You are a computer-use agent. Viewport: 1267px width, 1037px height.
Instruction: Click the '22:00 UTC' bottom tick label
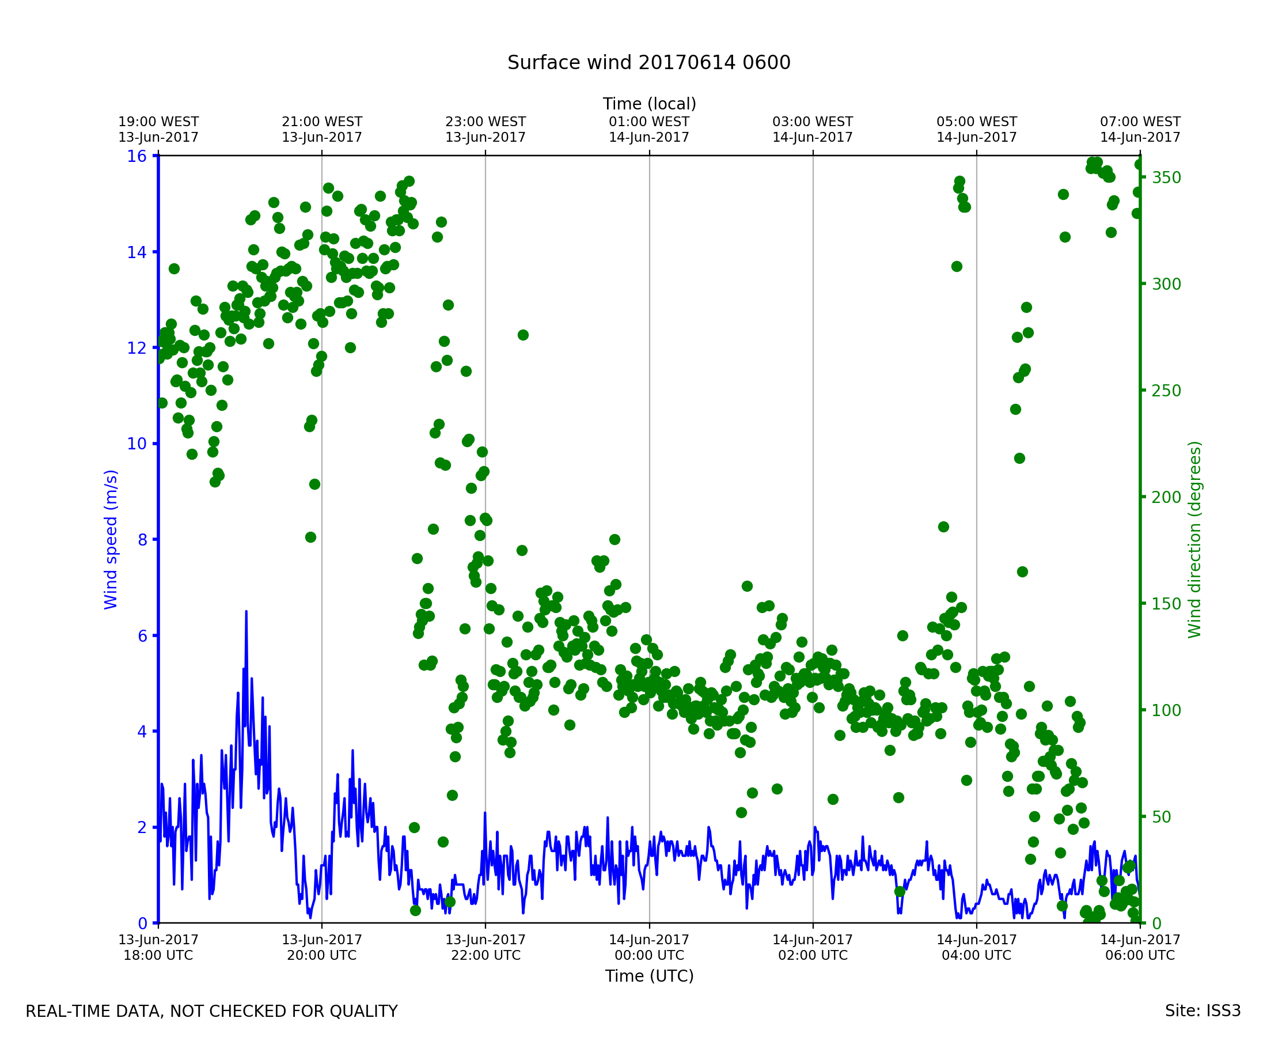pyautogui.click(x=485, y=955)
